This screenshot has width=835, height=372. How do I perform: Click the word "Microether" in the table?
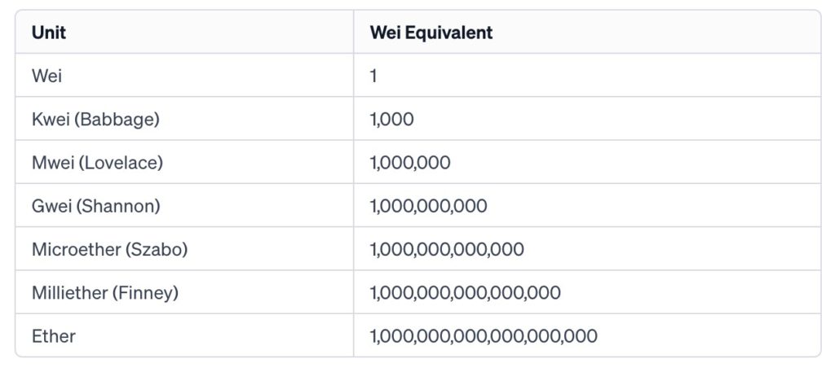point(75,249)
